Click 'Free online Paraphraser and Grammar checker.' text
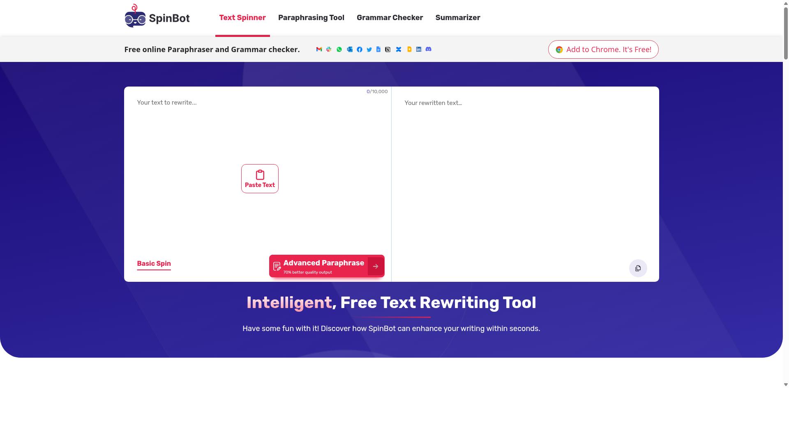The image size is (789, 443). (212, 50)
